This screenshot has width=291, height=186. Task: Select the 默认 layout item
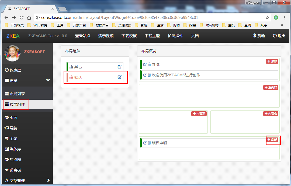(x=95, y=77)
